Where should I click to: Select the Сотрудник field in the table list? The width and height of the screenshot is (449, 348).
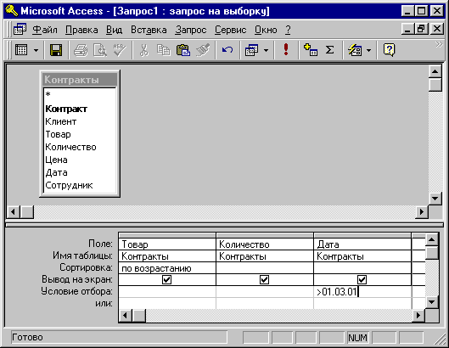(x=80, y=185)
